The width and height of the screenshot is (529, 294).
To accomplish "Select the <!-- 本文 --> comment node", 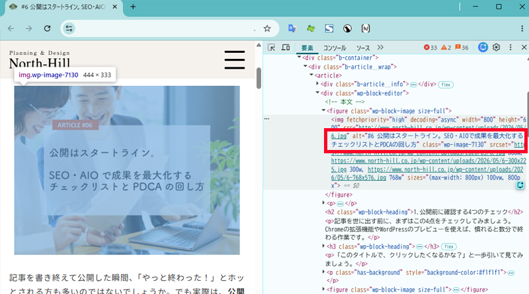I will pyautogui.click(x=345, y=102).
